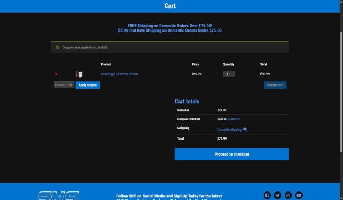Focus the Coupon code input field
This screenshot has width=343, height=200.
[x=64, y=85]
